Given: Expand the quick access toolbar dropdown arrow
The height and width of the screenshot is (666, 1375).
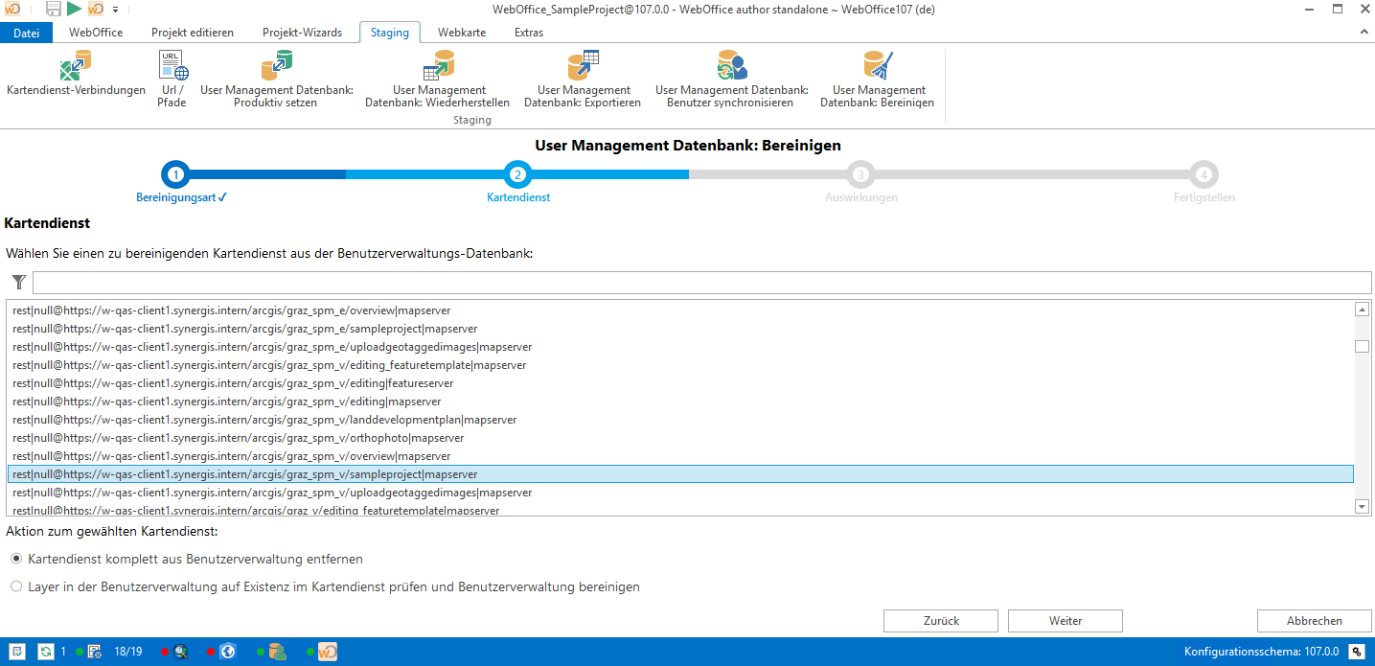Looking at the screenshot, I should 115,10.
